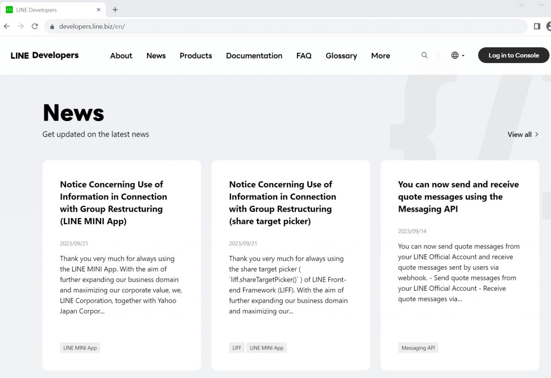Screen dimensions: 551x378
Task: Close the LINE Developers tab
Action: point(98,10)
